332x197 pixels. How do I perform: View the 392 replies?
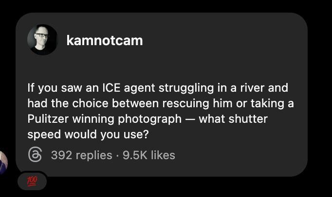click(81, 155)
